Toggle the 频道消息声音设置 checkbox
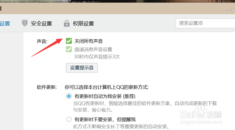This screenshot has width=235, height=130. click(69, 49)
